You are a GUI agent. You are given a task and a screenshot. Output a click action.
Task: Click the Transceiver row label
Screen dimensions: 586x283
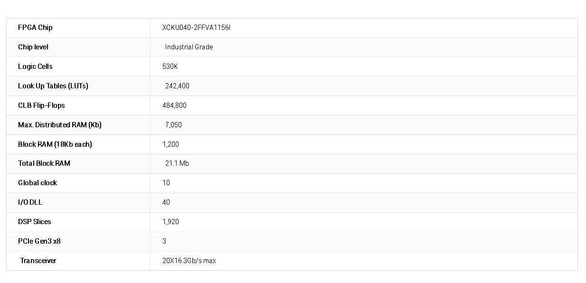click(x=38, y=261)
